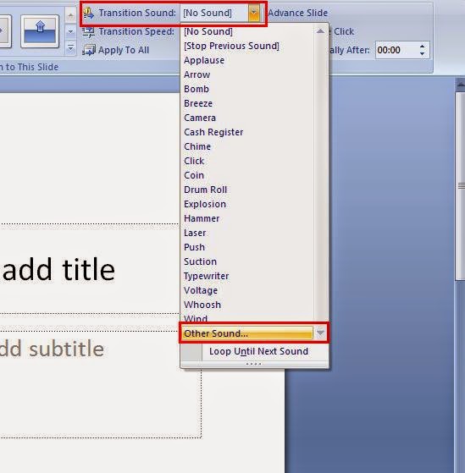The height and width of the screenshot is (473, 465).
Task: Choose the Push sound
Action: [194, 247]
